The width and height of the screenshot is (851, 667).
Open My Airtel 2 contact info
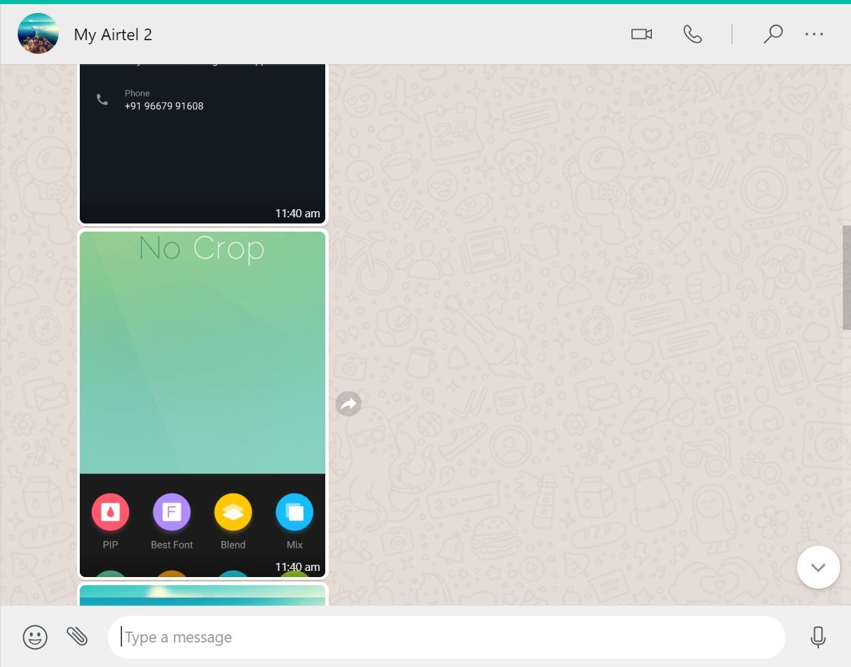click(113, 34)
